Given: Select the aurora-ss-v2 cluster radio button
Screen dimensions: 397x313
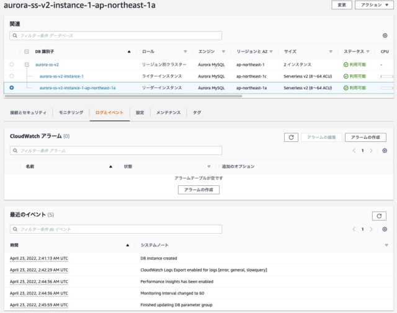Looking at the screenshot, I should 12,64.
